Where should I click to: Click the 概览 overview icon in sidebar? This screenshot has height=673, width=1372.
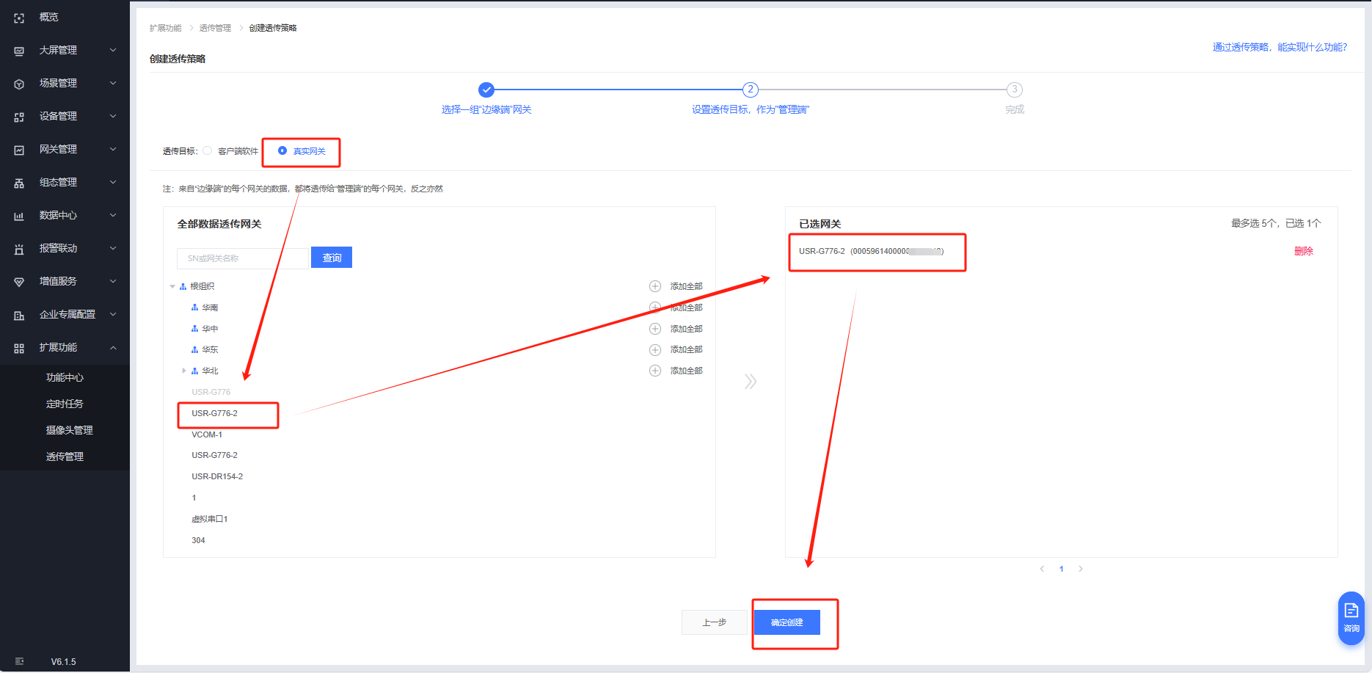click(x=19, y=18)
